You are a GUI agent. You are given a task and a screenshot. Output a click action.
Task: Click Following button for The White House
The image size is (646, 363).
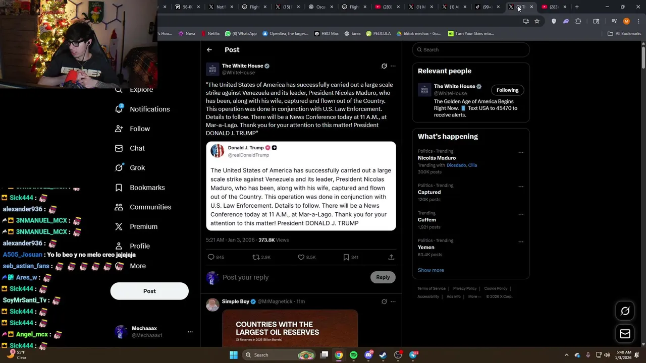[x=507, y=90]
